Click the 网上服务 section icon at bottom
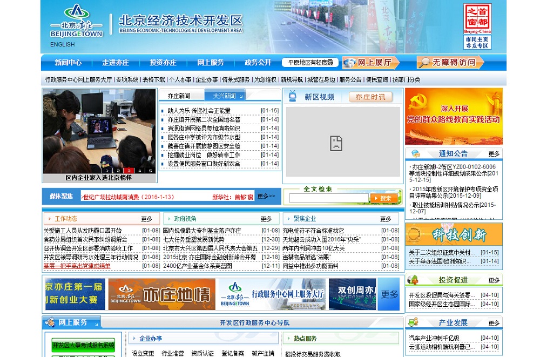Viewport: 540px width, 357px height. point(50,322)
